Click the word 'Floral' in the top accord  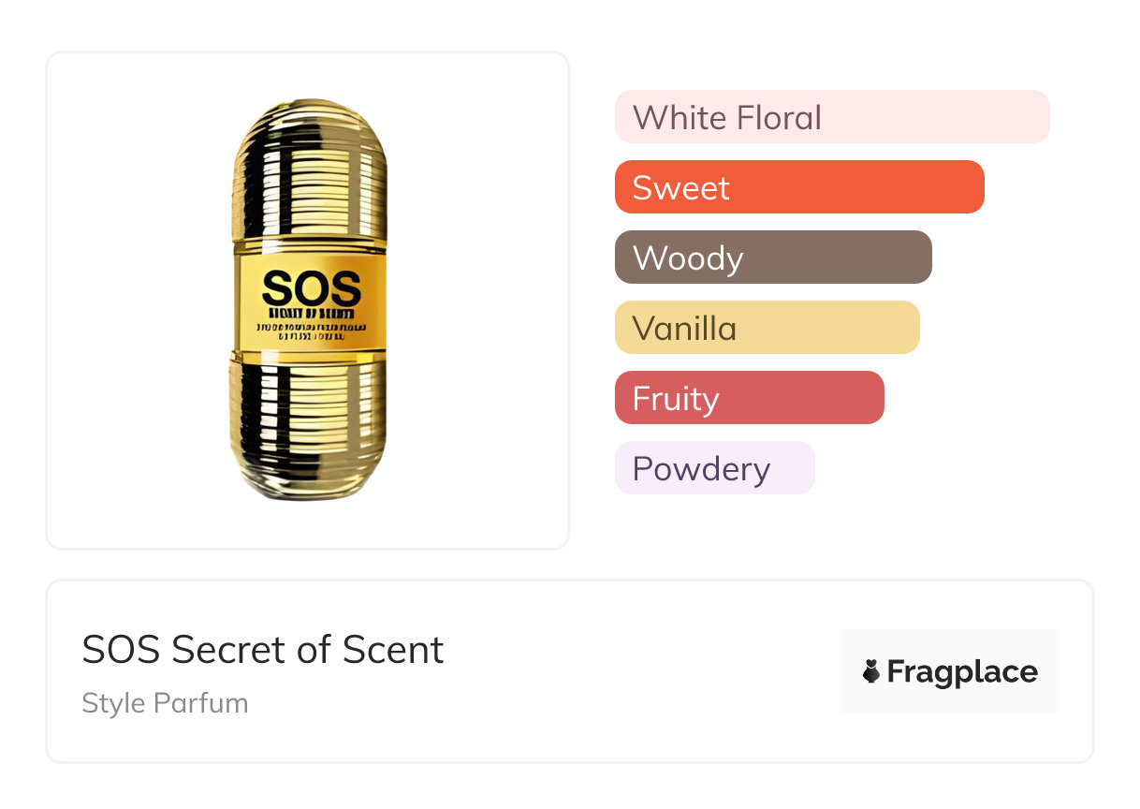pos(778,117)
